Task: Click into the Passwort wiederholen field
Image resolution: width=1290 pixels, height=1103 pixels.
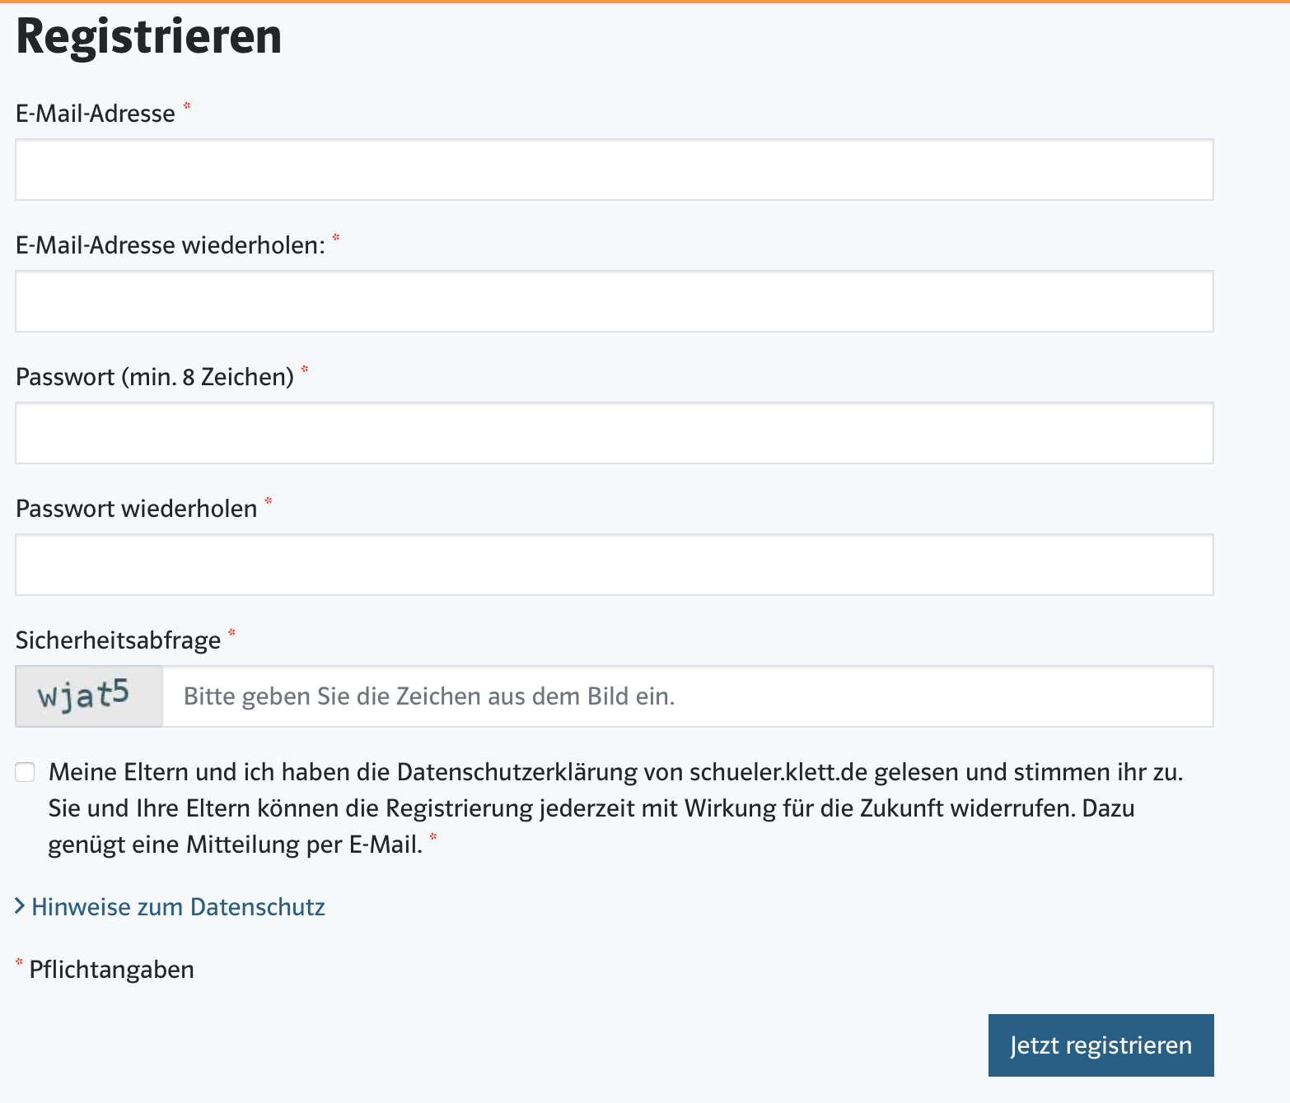Action: tap(614, 565)
